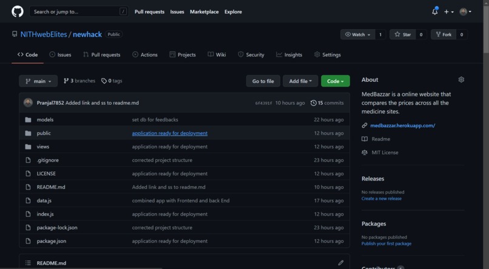Click the index.js file icon
Viewport: 489px width, 269px height.
click(28, 214)
